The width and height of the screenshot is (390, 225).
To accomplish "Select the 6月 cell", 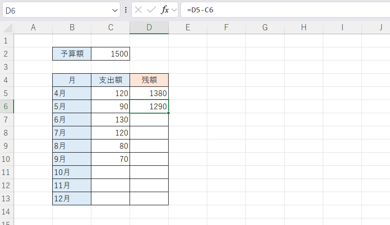I will (72, 119).
